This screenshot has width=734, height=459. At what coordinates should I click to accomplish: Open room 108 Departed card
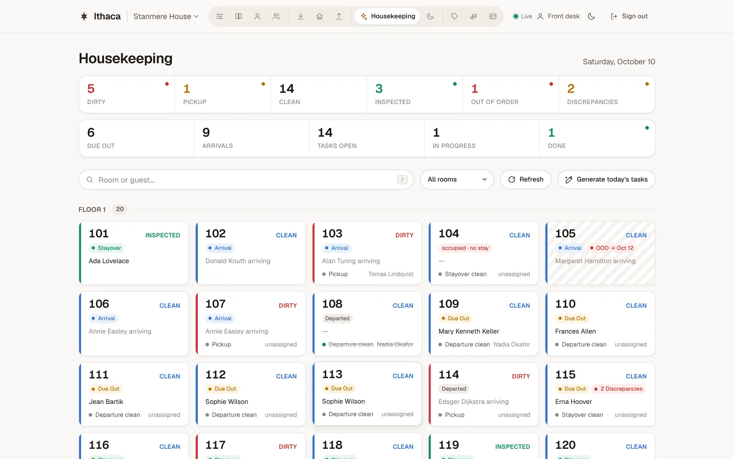tap(367, 324)
